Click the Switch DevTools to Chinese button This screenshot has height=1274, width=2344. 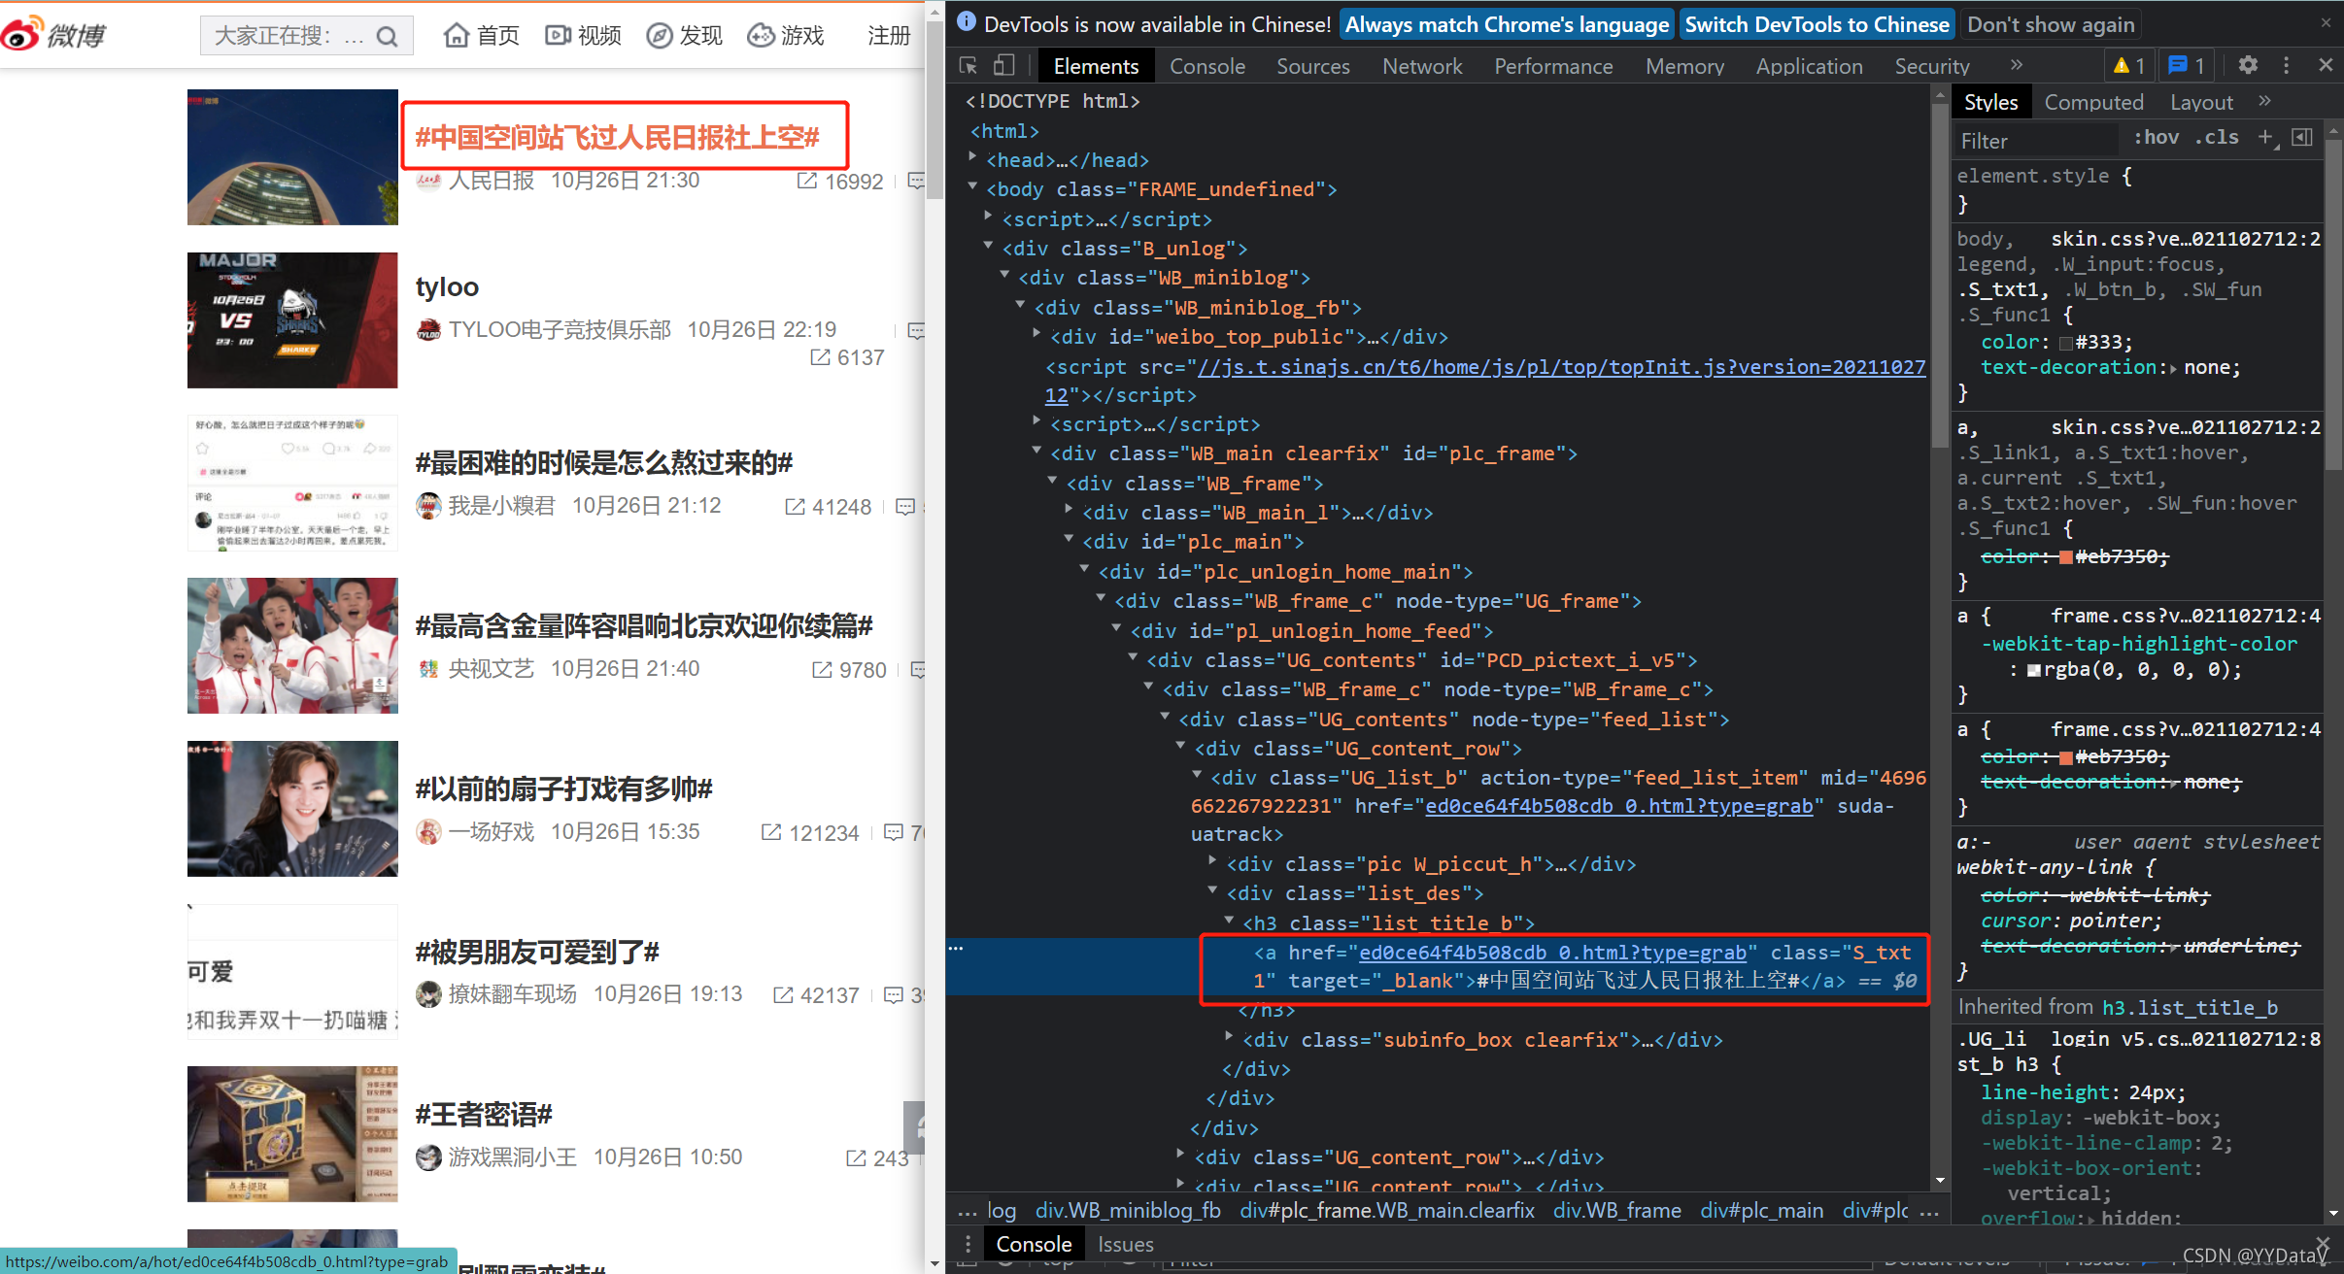(1817, 23)
